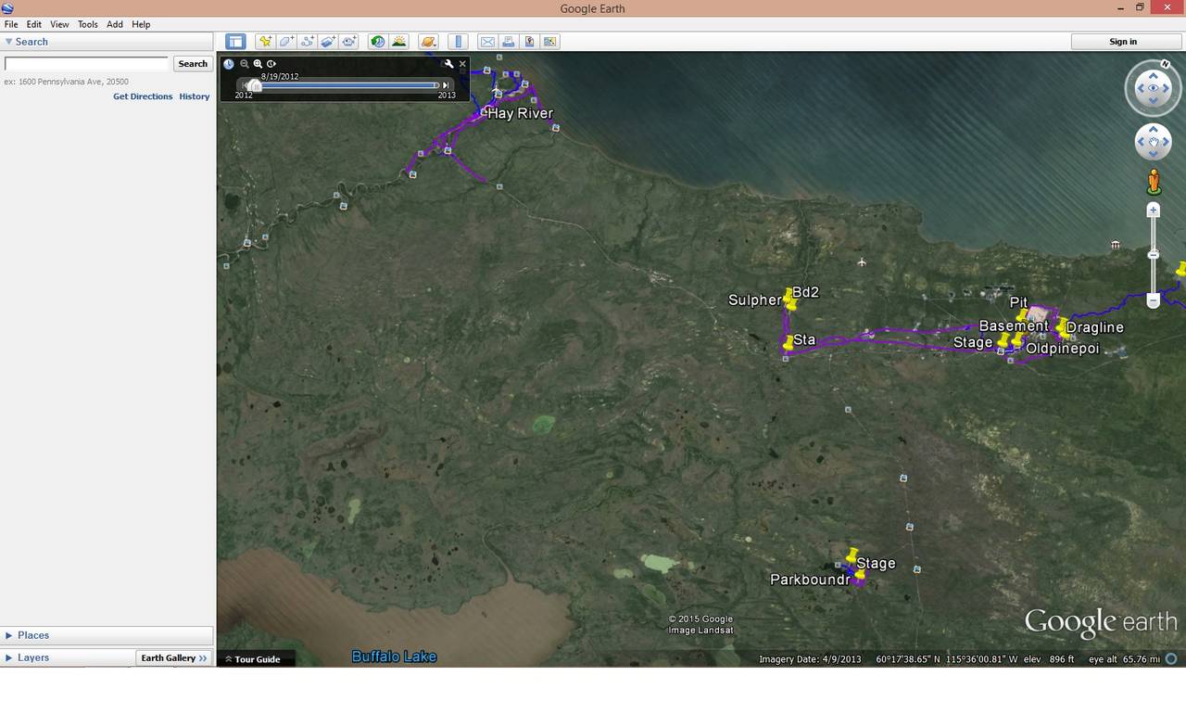Click the Stage pushpin near Parkboundr

pyautogui.click(x=852, y=555)
